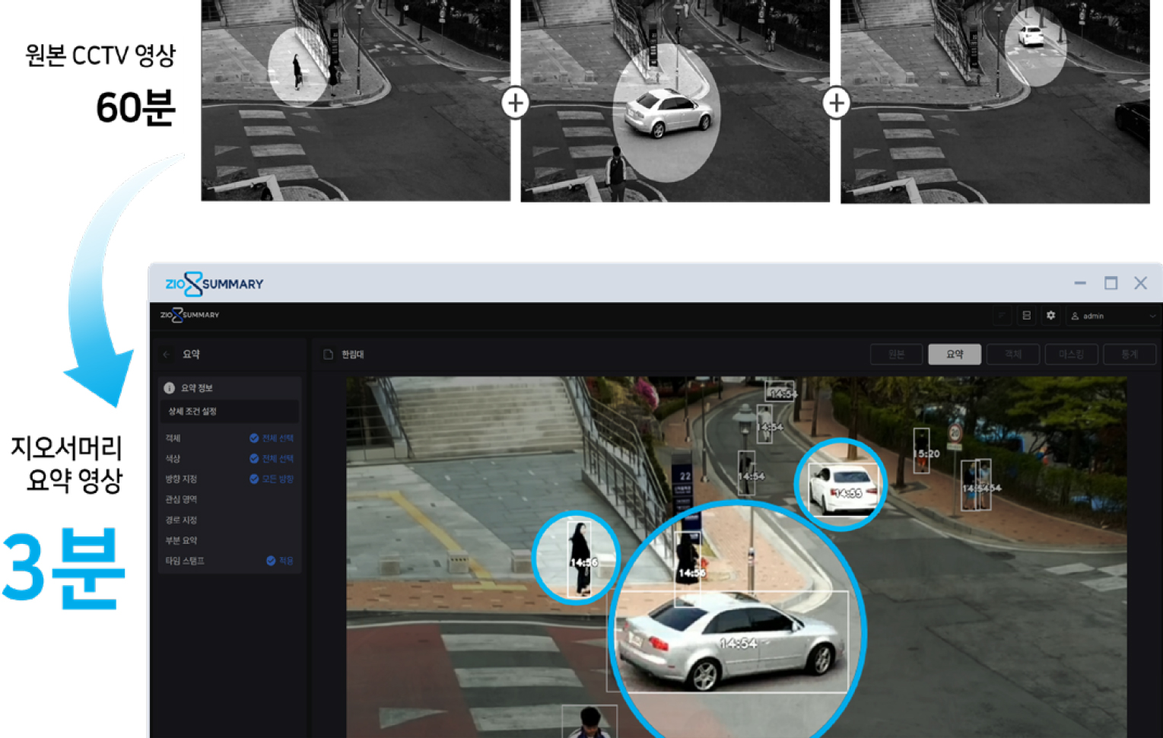Expand the 관심 영역 setting row
The width and height of the screenshot is (1163, 738).
tap(182, 500)
